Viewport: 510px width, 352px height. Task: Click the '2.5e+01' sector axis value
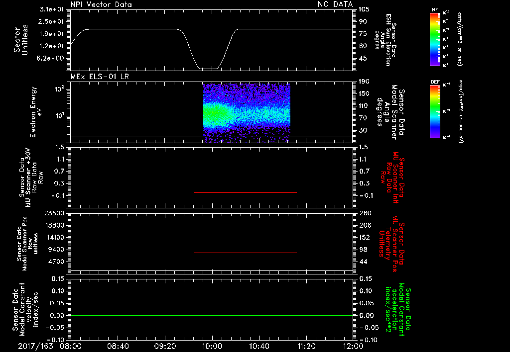click(52, 21)
